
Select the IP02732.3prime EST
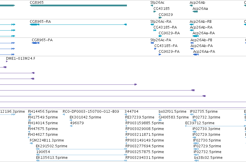pyautogui.click(x=194, y=120)
